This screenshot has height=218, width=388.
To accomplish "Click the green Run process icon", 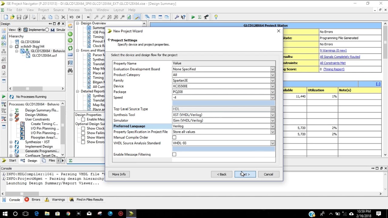I will [x=193, y=17].
